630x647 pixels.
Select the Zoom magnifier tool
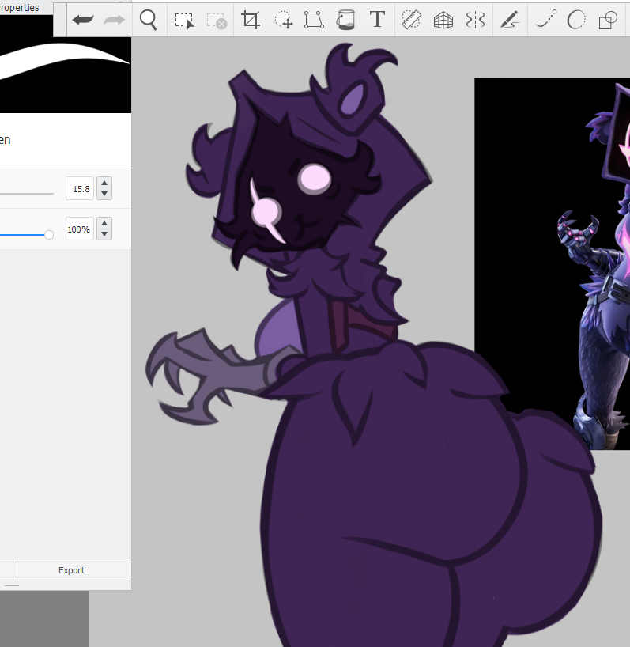click(x=149, y=20)
